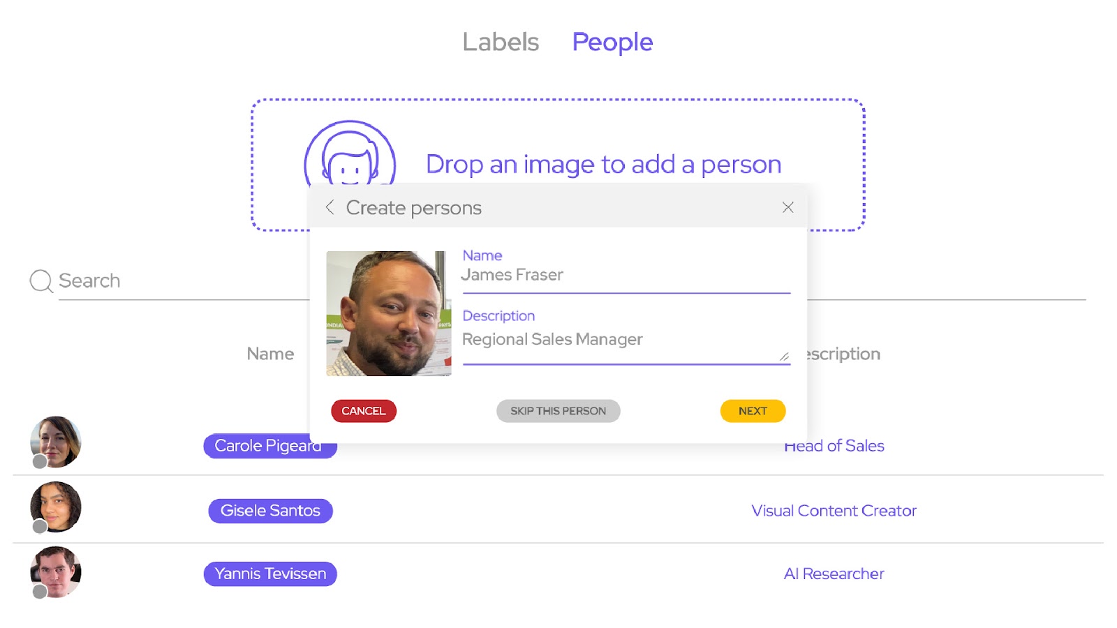Open the Head of Sales description link
Viewport: 1117px width, 628px height.
[834, 445]
